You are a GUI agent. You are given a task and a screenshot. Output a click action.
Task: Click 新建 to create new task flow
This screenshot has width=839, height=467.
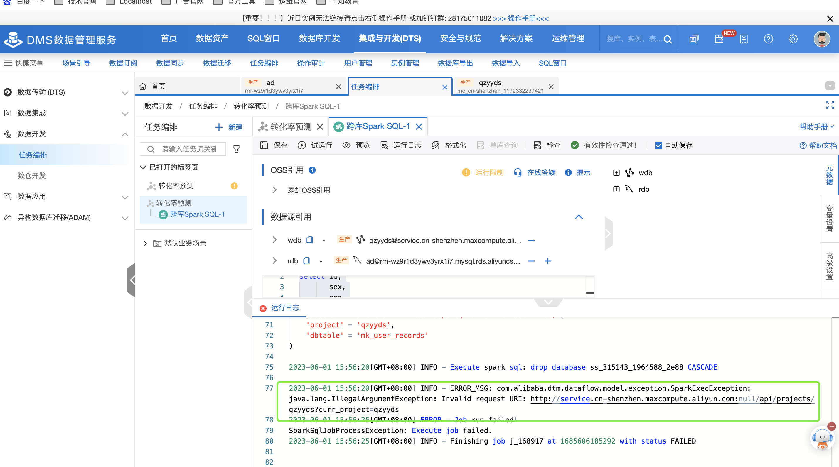click(229, 127)
